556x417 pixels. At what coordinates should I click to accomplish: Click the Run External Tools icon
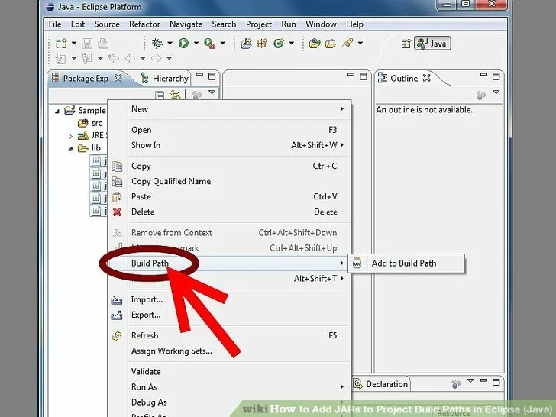(x=210, y=44)
